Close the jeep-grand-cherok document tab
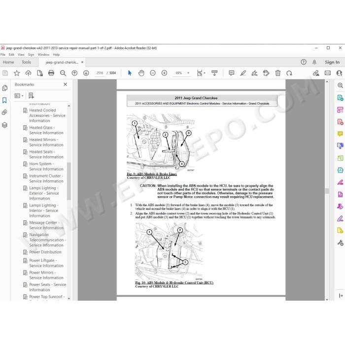The image size is (345, 345). [x=82, y=62]
